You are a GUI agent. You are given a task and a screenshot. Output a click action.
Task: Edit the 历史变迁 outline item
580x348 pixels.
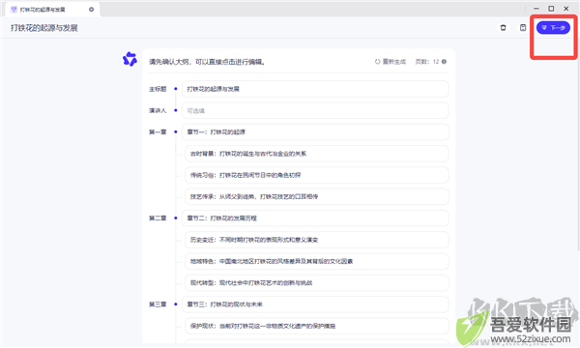(317, 240)
